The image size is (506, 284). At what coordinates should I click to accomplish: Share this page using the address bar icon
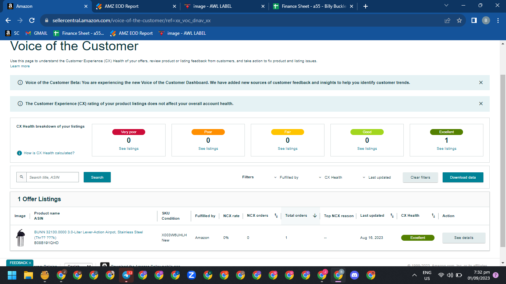point(447,20)
